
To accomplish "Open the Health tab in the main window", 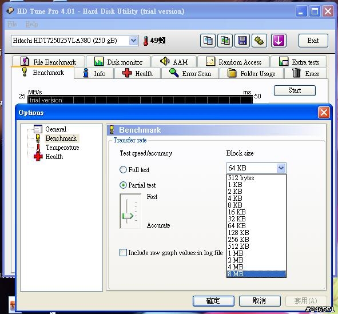I will [137, 73].
